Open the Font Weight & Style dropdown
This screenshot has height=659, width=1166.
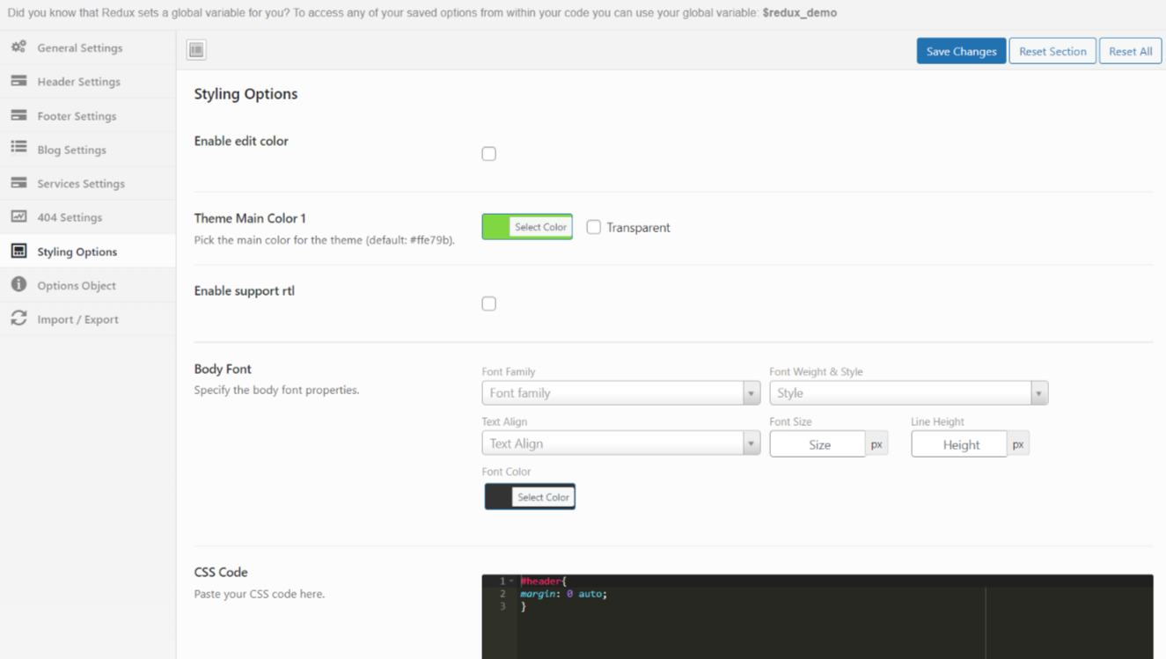[908, 393]
